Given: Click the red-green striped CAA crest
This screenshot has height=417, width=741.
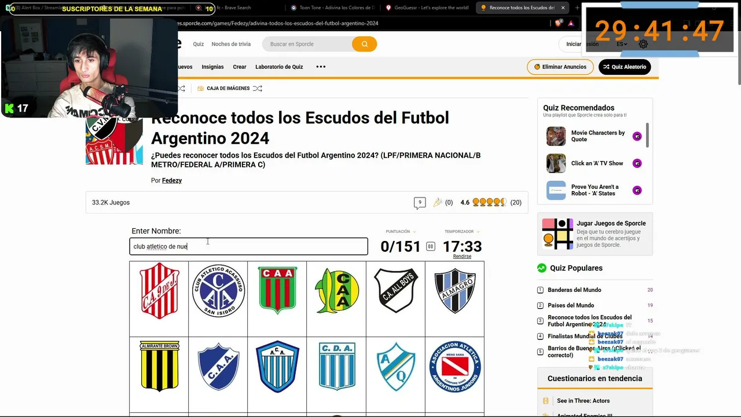Looking at the screenshot, I should coord(277,291).
